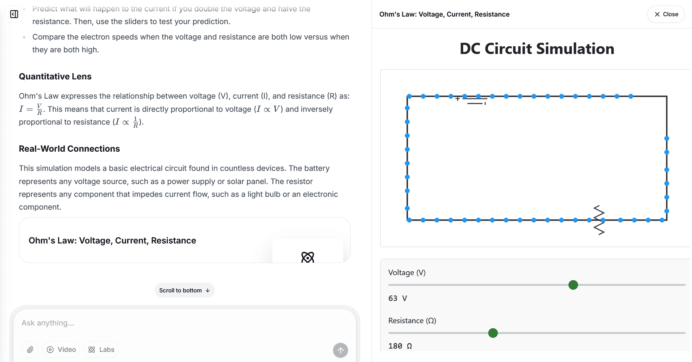
Task: Click the paperclip attach file icon
Action: [x=30, y=350]
